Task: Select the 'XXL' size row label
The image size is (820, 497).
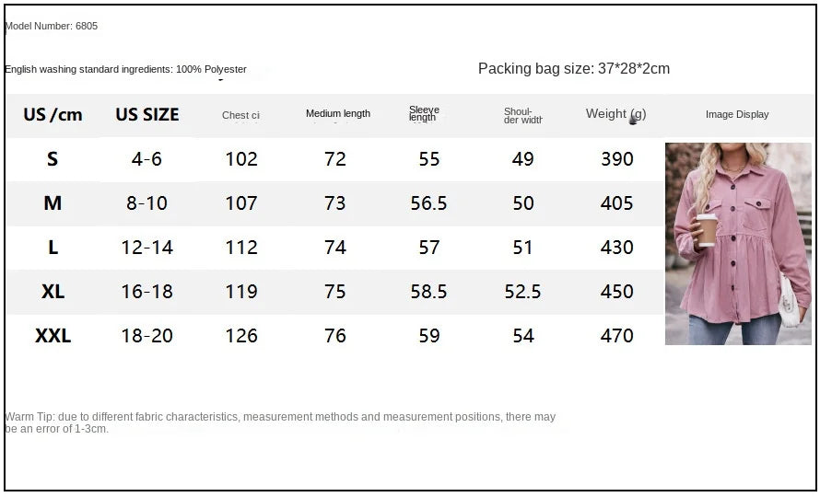Action: coord(53,336)
